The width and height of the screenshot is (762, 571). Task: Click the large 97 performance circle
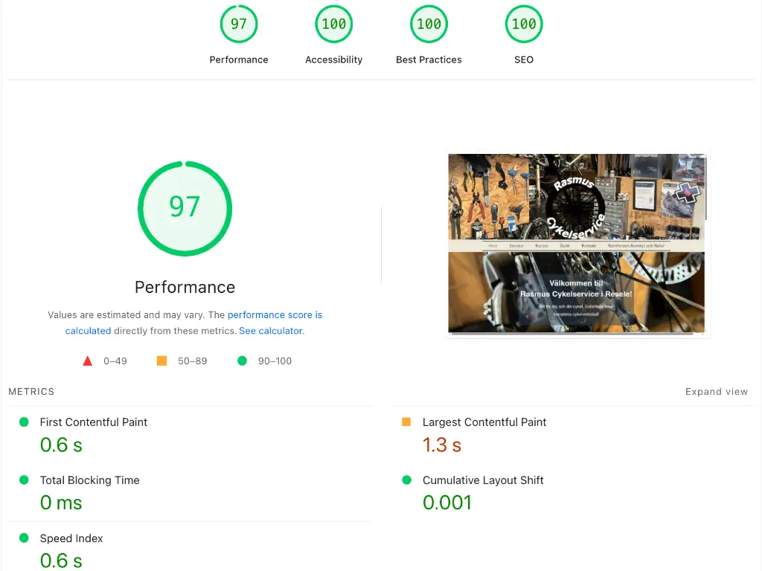pos(185,208)
